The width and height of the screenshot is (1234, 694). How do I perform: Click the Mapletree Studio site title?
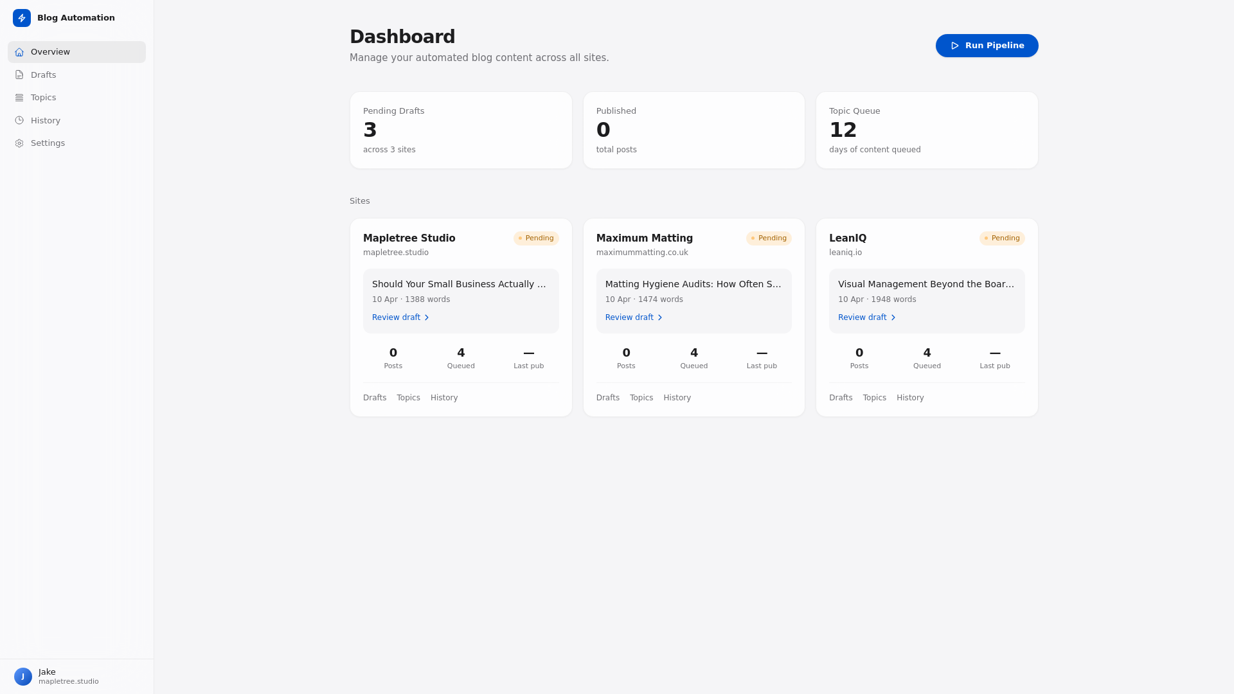pyautogui.click(x=409, y=238)
